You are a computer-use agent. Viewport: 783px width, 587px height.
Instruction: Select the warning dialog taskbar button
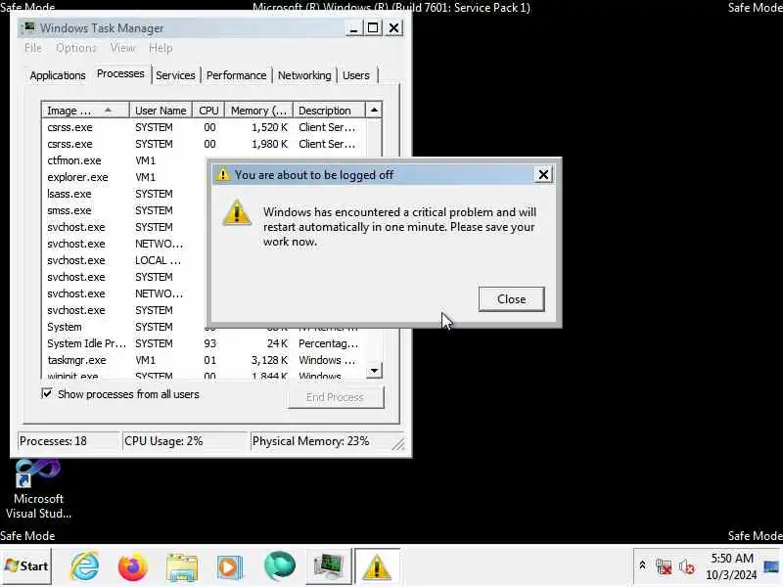tap(377, 566)
